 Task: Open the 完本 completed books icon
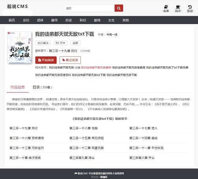click(178, 9)
